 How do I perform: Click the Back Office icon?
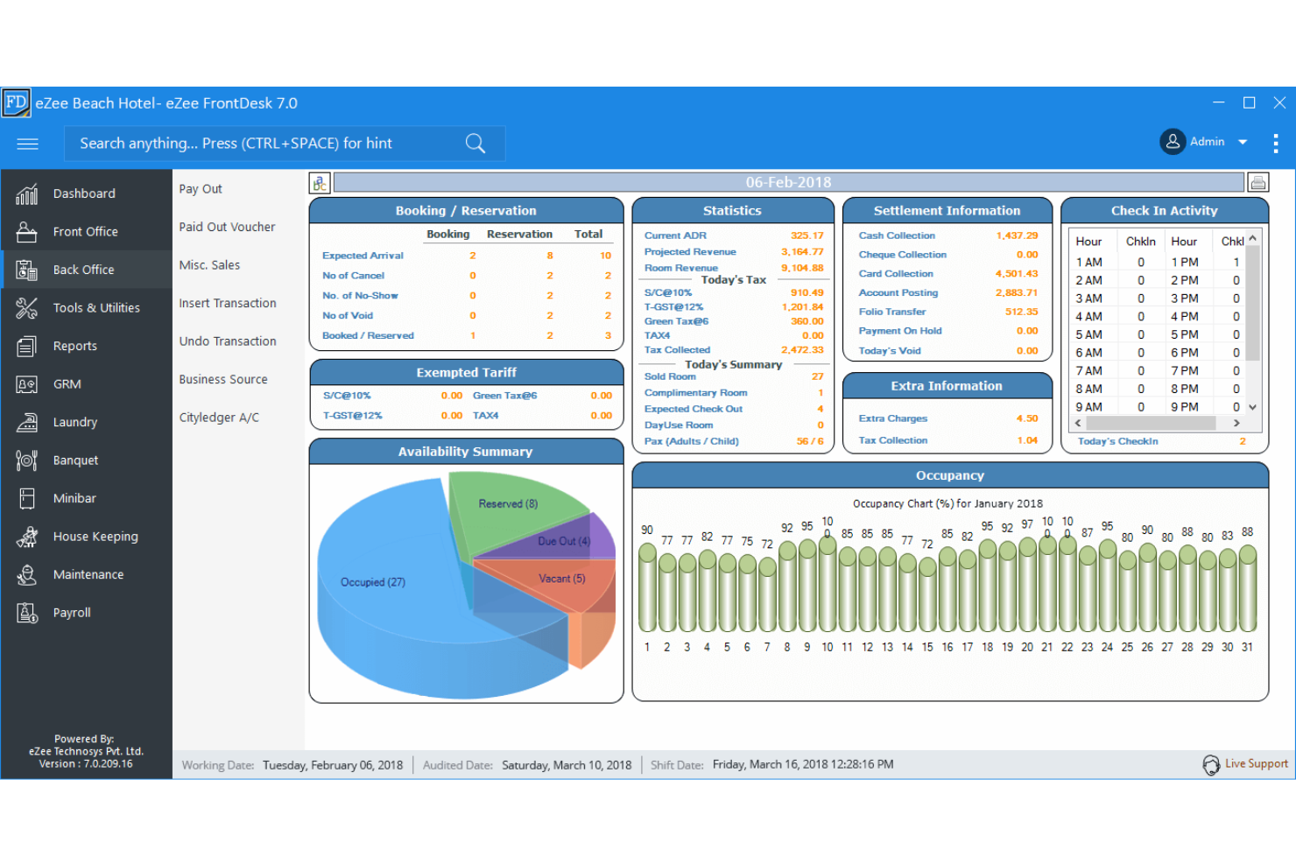[27, 270]
